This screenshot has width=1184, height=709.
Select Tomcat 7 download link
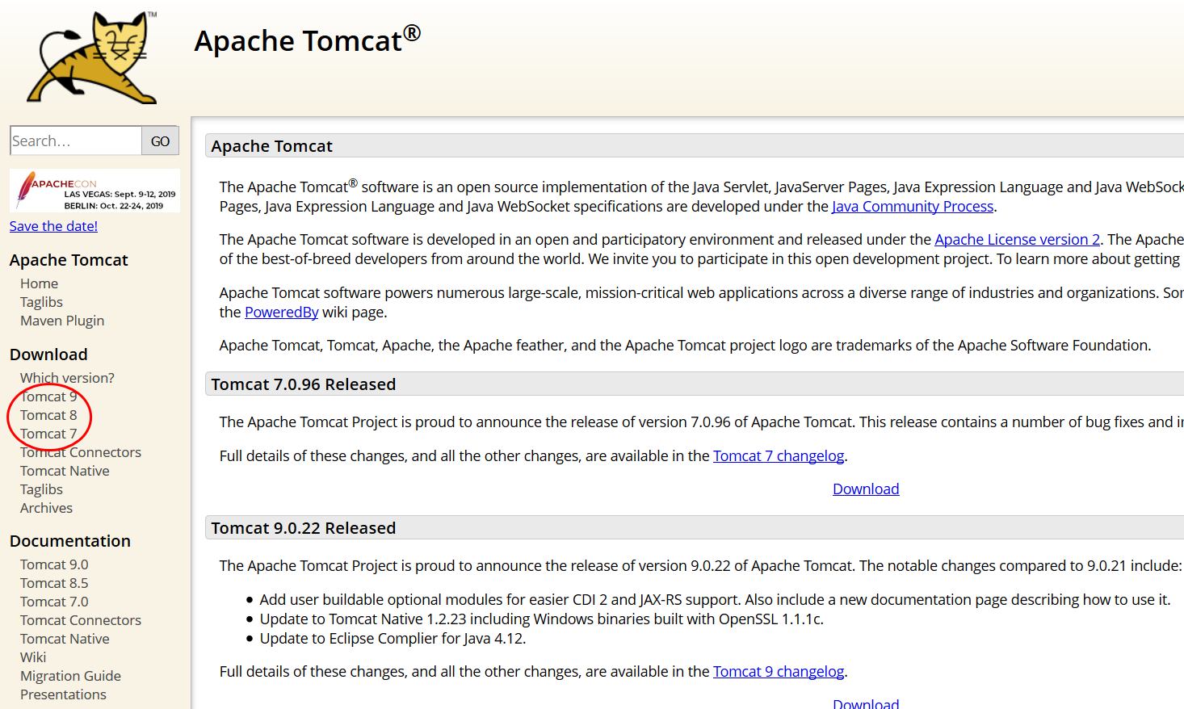(x=48, y=434)
